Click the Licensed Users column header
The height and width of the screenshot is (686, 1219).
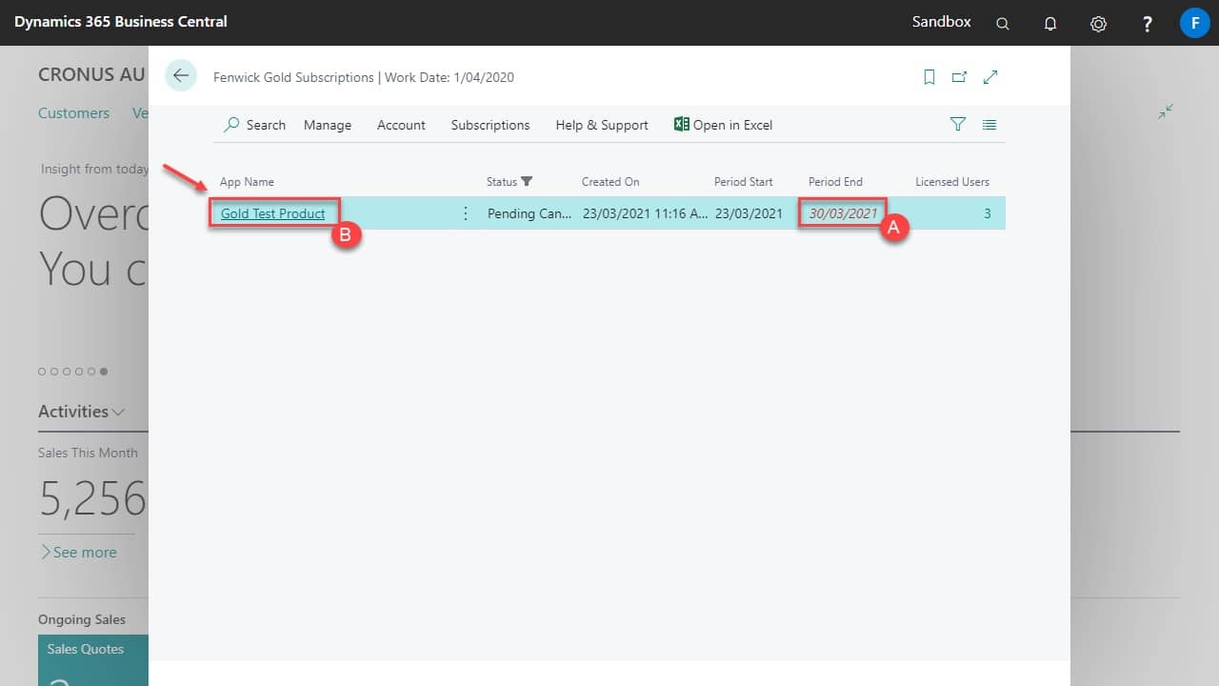tap(952, 182)
